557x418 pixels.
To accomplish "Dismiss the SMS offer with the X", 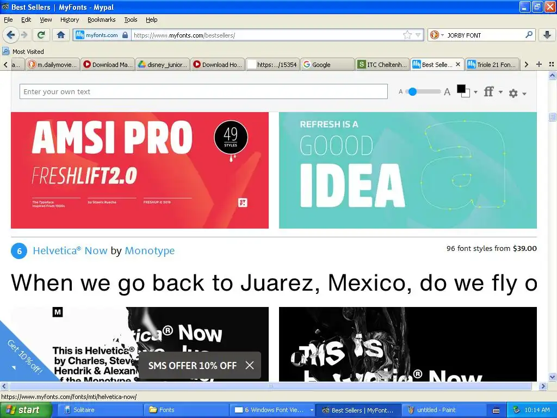I will (x=250, y=365).
